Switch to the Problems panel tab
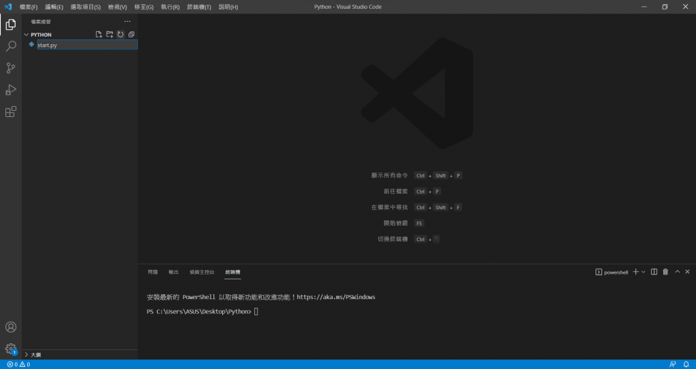Screen dimensions: 696x369 point(153,273)
